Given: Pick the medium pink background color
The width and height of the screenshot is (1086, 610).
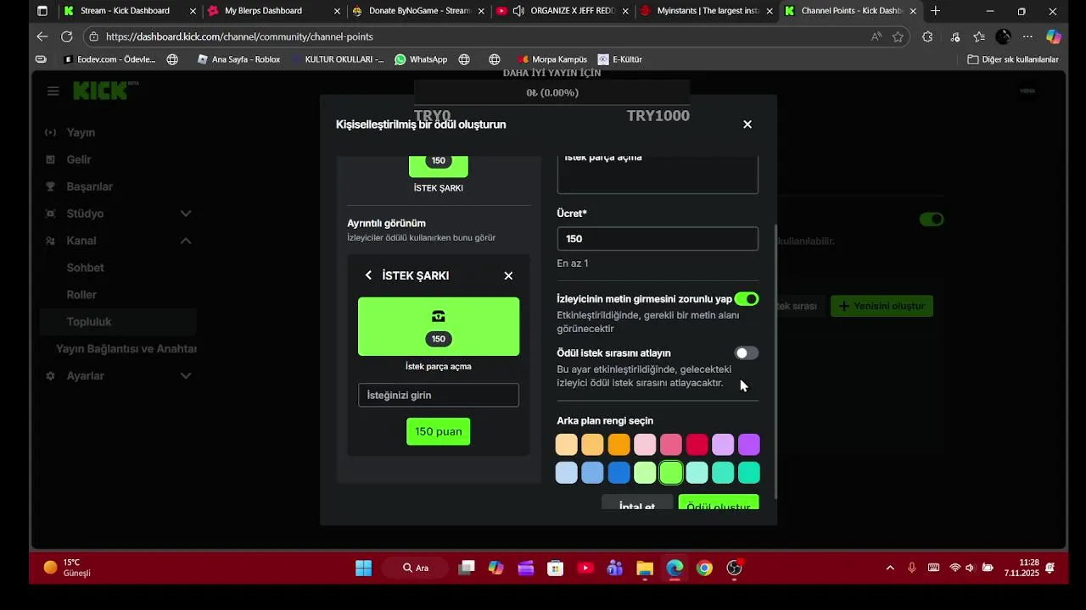Looking at the screenshot, I should pos(671,445).
